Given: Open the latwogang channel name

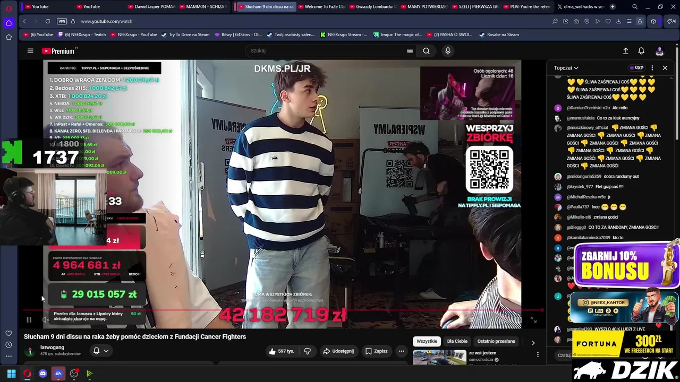Looking at the screenshot, I should [x=52, y=348].
